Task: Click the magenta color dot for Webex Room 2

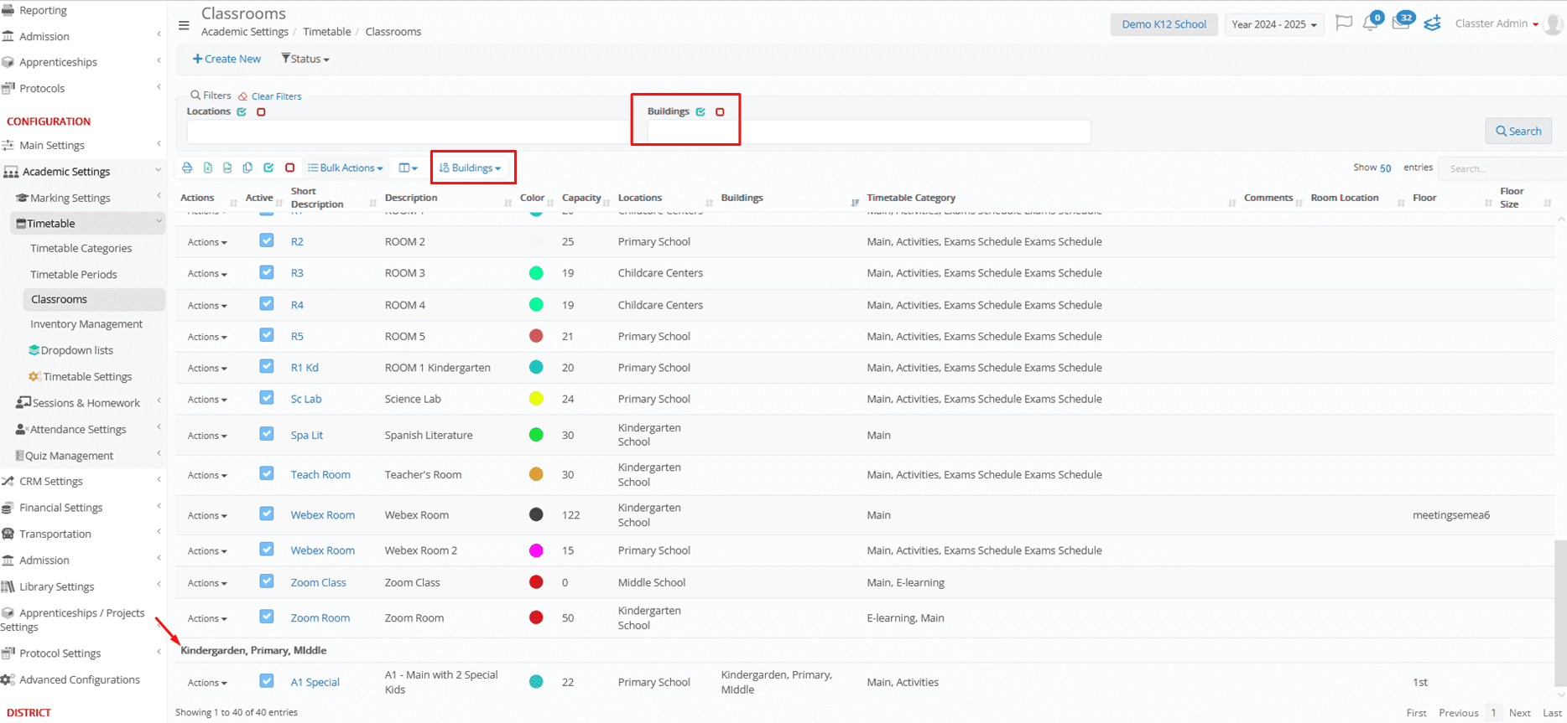Action: (536, 550)
